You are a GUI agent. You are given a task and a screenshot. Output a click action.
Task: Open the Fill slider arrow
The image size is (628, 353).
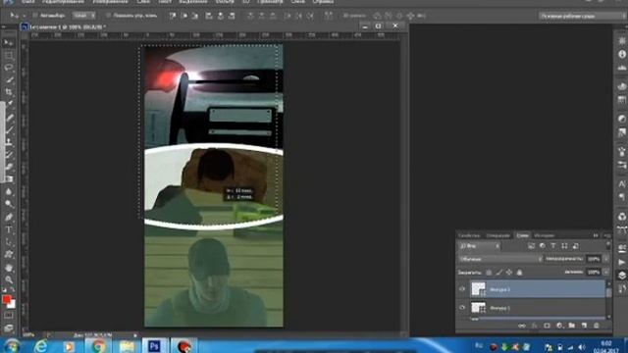[x=606, y=273]
